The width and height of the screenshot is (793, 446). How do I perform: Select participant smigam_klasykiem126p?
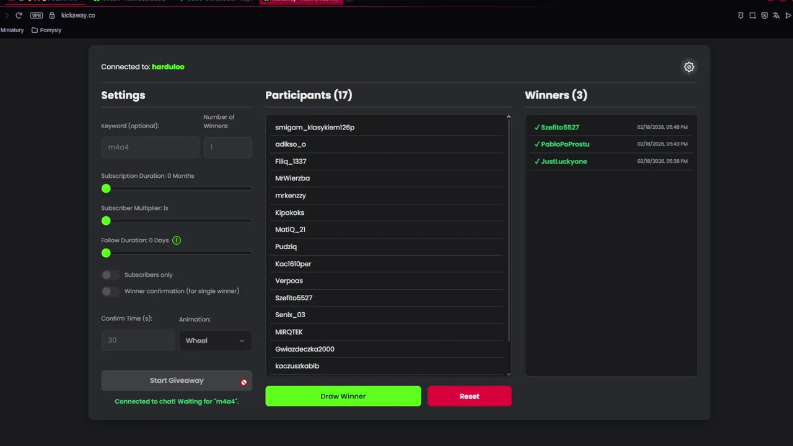click(388, 128)
